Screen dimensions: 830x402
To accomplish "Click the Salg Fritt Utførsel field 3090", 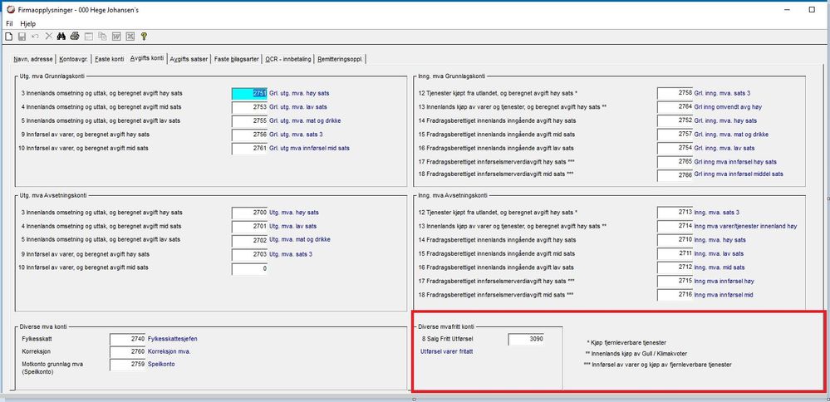I will 526,340.
